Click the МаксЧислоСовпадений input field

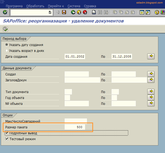(76, 121)
